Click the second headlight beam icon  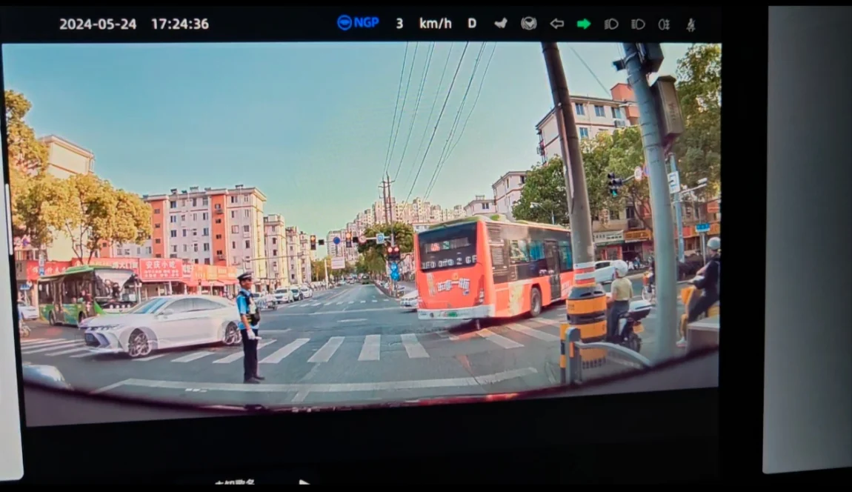pyautogui.click(x=638, y=24)
